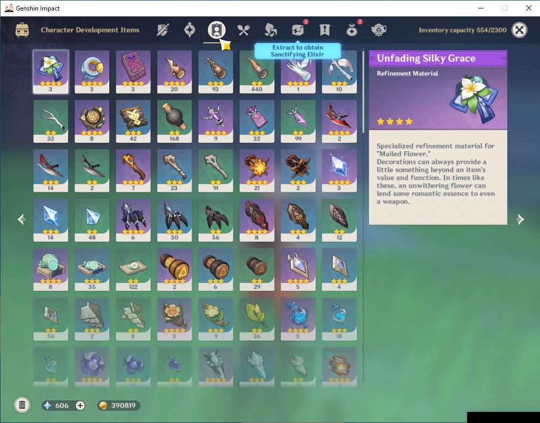Screen dimensions: 540x423
Task: Choose the horn item with count 440
Action: [x=257, y=72]
